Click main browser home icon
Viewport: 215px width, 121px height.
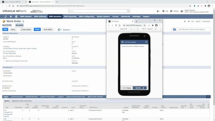pyautogui.click(x=13, y=6)
